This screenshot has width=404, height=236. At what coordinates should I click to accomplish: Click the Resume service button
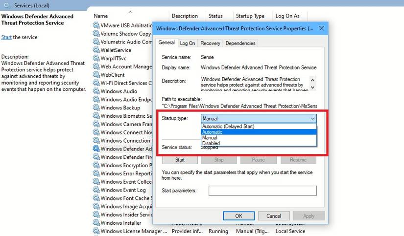click(x=298, y=160)
